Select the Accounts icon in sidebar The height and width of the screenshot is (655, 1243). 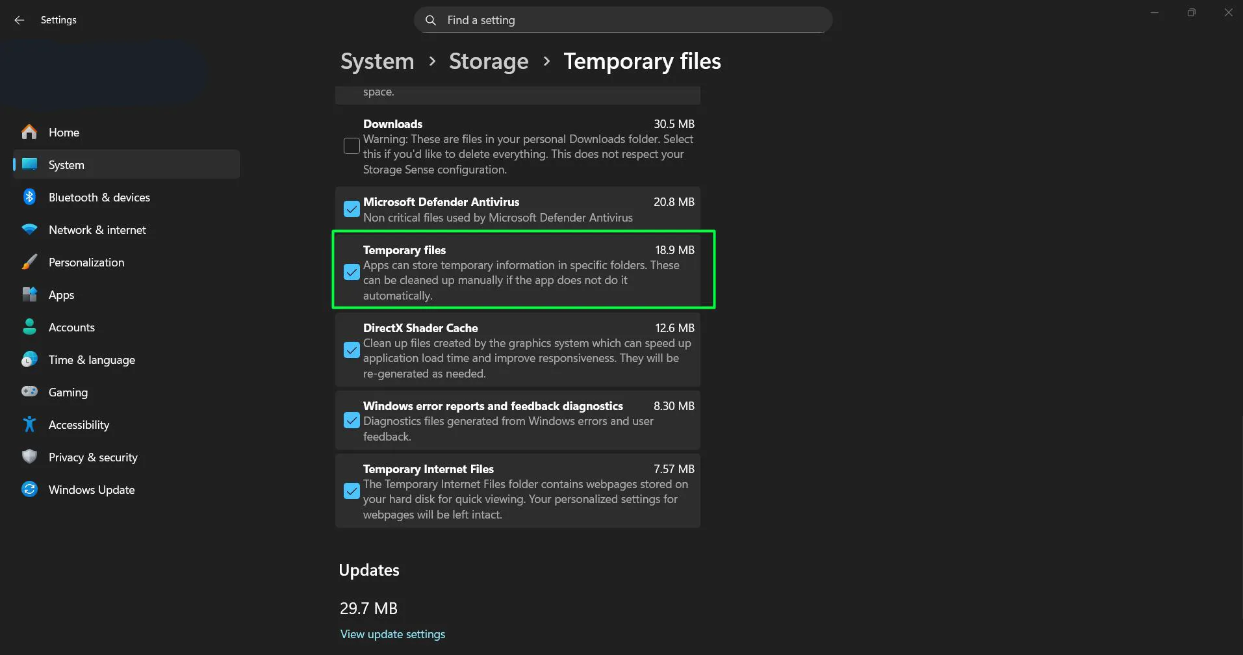(x=29, y=327)
